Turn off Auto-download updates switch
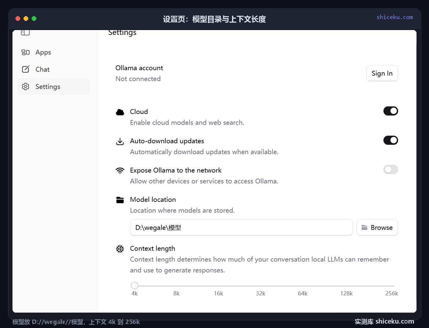This screenshot has width=429, height=328. (x=390, y=140)
